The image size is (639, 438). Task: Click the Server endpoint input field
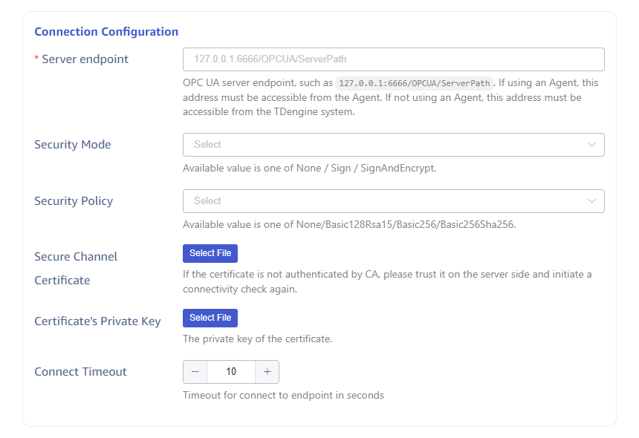point(393,59)
